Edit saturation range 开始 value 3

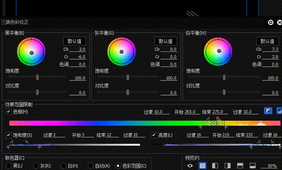[88, 135]
